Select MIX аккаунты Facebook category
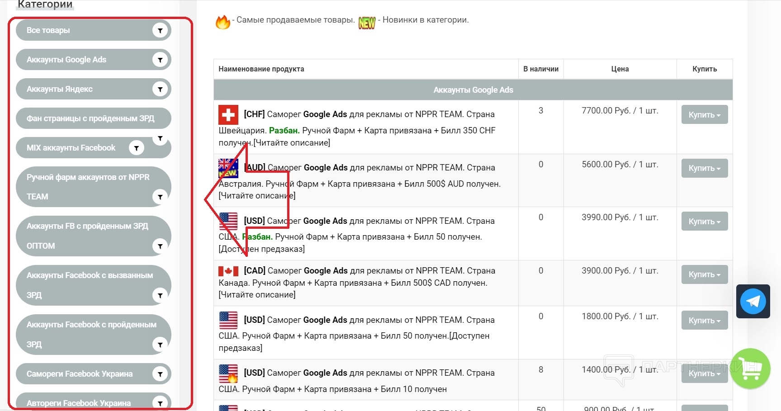781x411 pixels. [71, 148]
